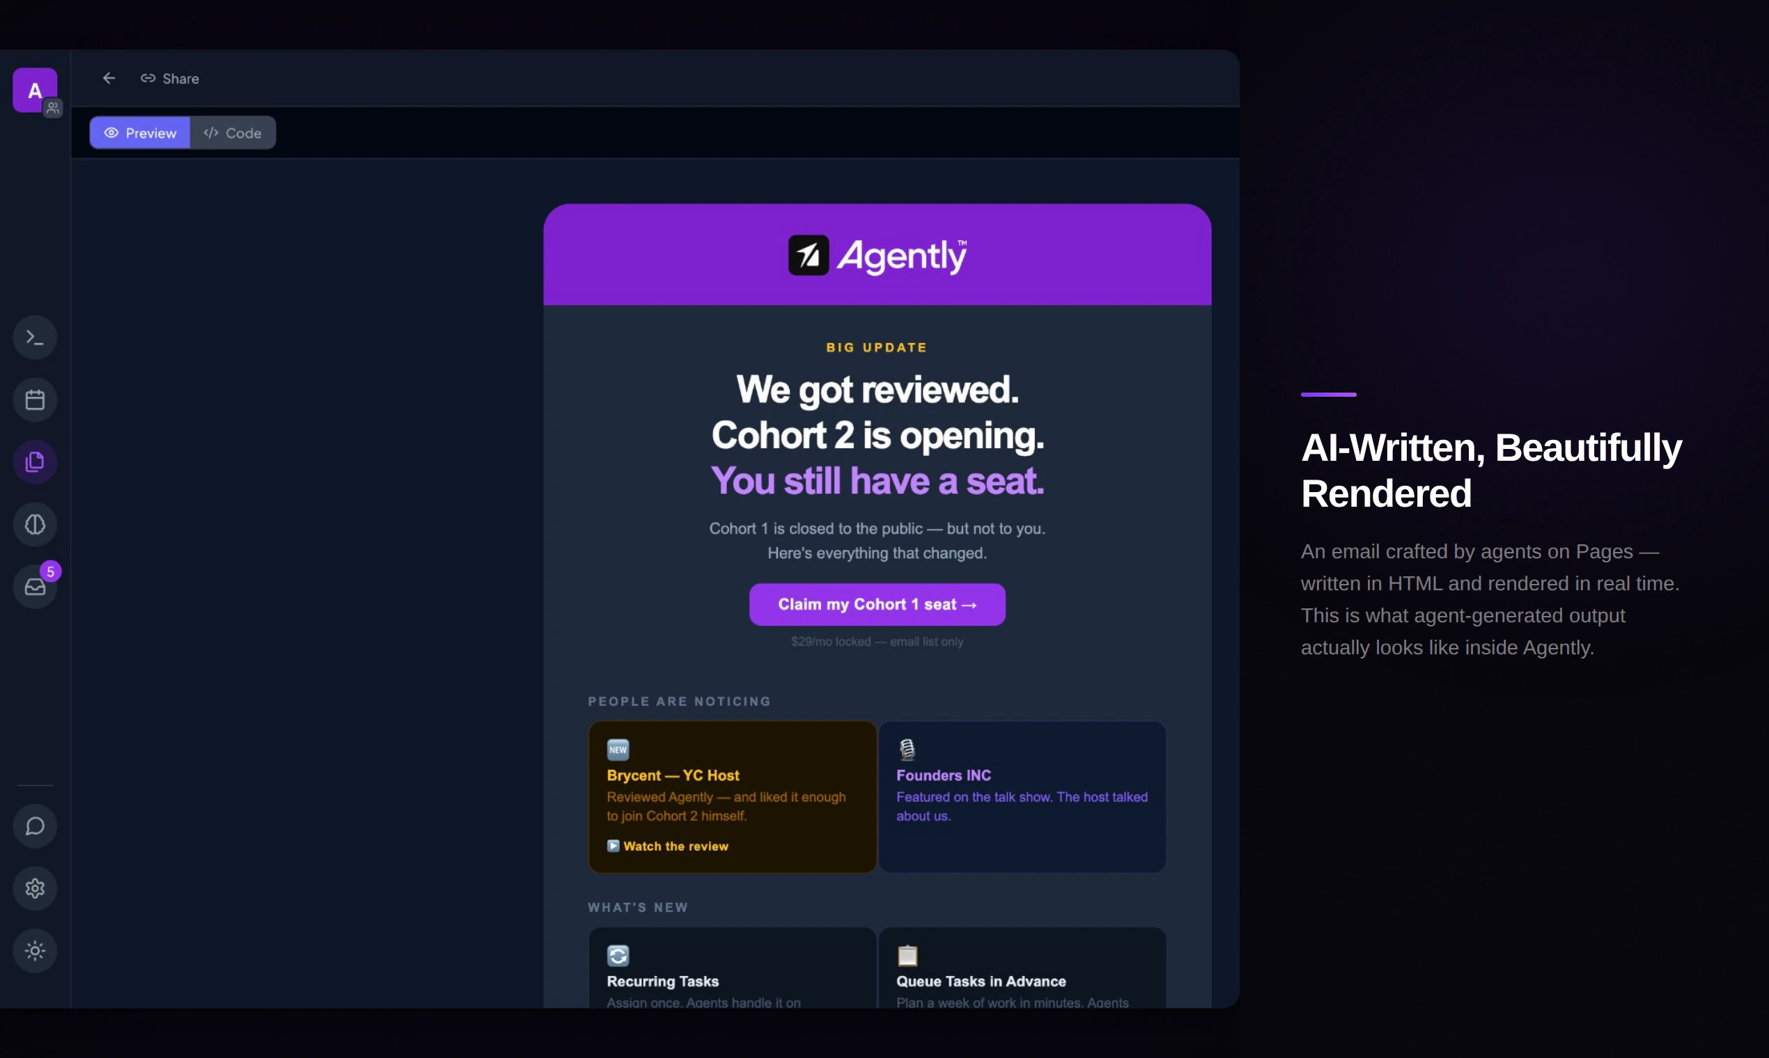
Task: Click the Share link button
Action: (170, 79)
